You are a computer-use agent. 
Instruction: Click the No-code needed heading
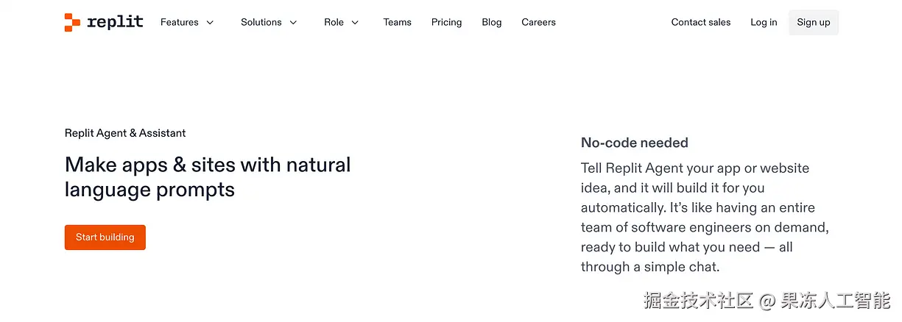(634, 143)
